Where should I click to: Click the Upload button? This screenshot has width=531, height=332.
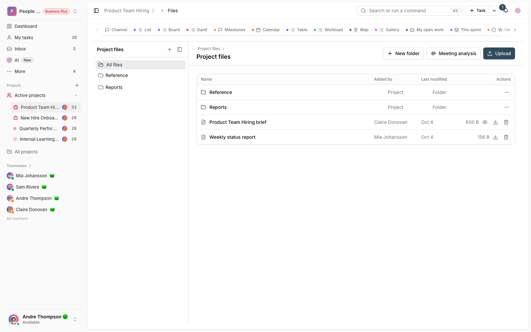click(x=499, y=53)
